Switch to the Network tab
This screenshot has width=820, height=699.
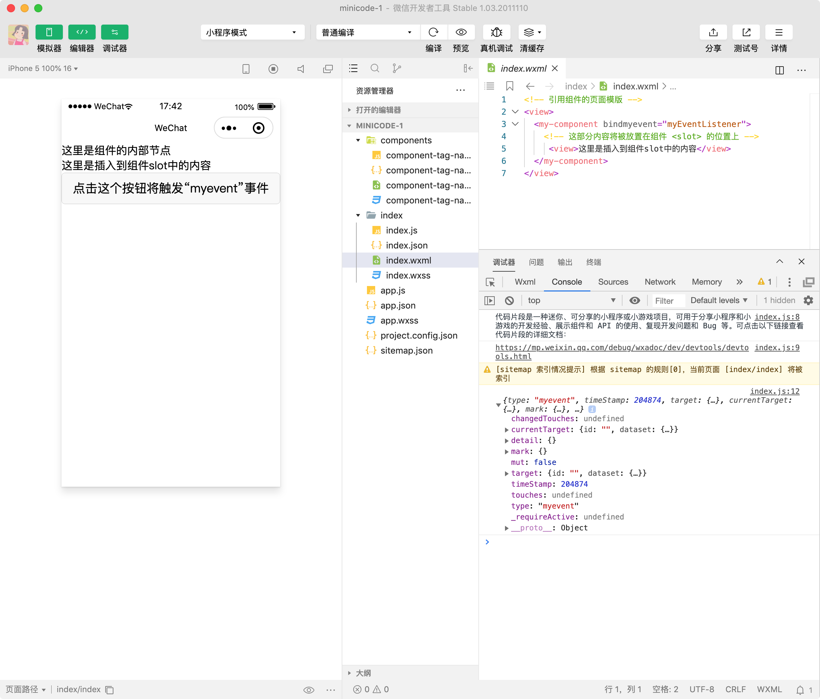[660, 282]
